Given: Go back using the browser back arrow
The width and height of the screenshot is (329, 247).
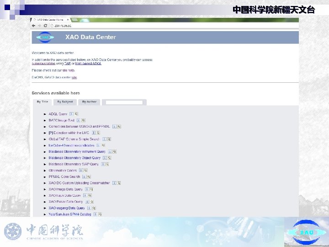Looking at the screenshot, I should [33, 26].
